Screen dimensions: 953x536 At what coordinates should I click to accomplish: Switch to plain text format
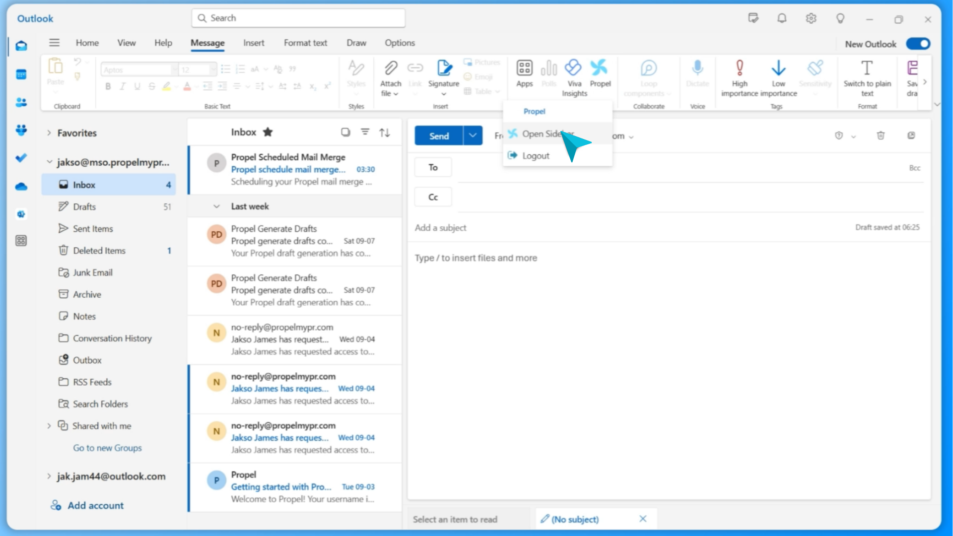867,78
